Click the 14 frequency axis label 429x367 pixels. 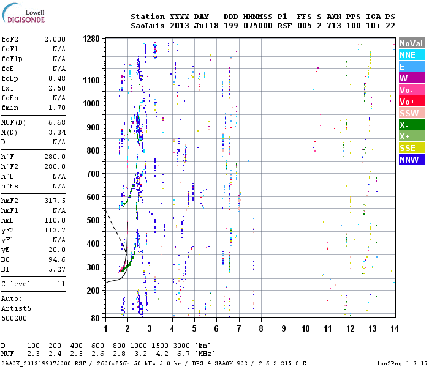pos(394,328)
